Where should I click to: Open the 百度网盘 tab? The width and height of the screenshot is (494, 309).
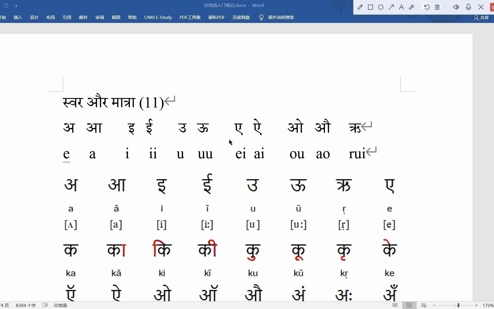click(241, 17)
